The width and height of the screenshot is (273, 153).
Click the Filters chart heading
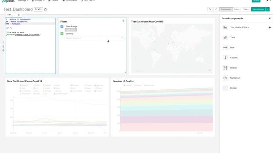tap(64, 22)
